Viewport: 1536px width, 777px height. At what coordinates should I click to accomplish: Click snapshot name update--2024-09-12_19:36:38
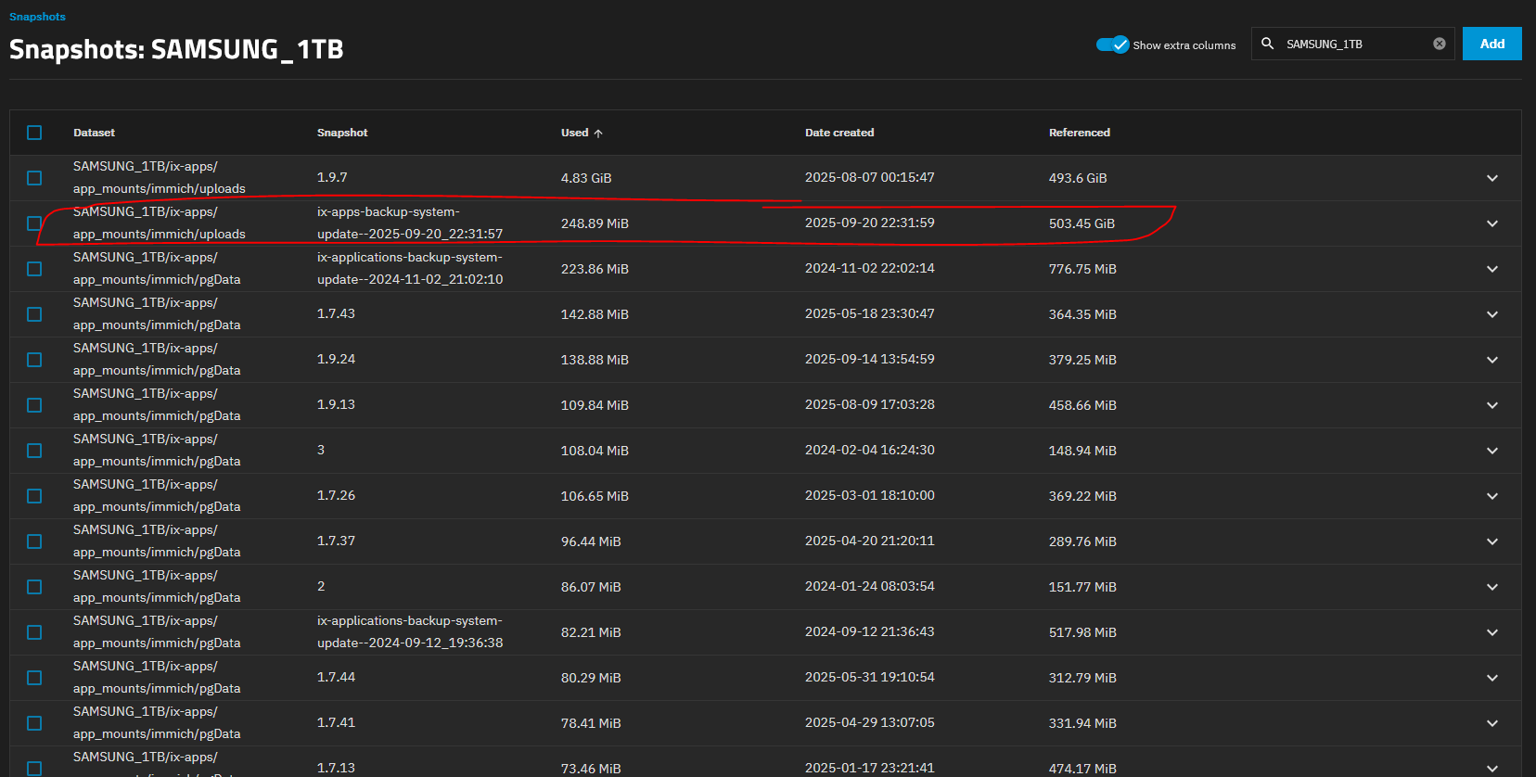[x=410, y=643]
